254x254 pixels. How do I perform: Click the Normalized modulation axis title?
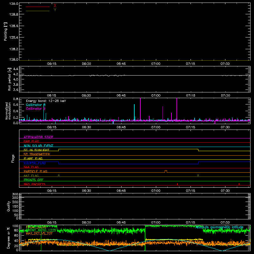[x=8, y=111]
